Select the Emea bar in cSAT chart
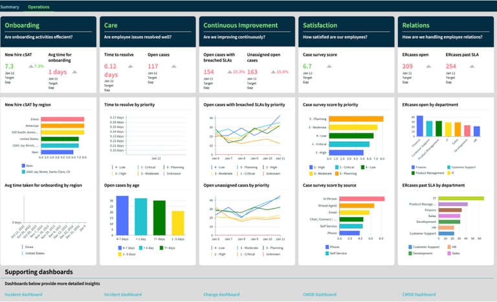The width and height of the screenshot is (497, 302). click(x=62, y=119)
